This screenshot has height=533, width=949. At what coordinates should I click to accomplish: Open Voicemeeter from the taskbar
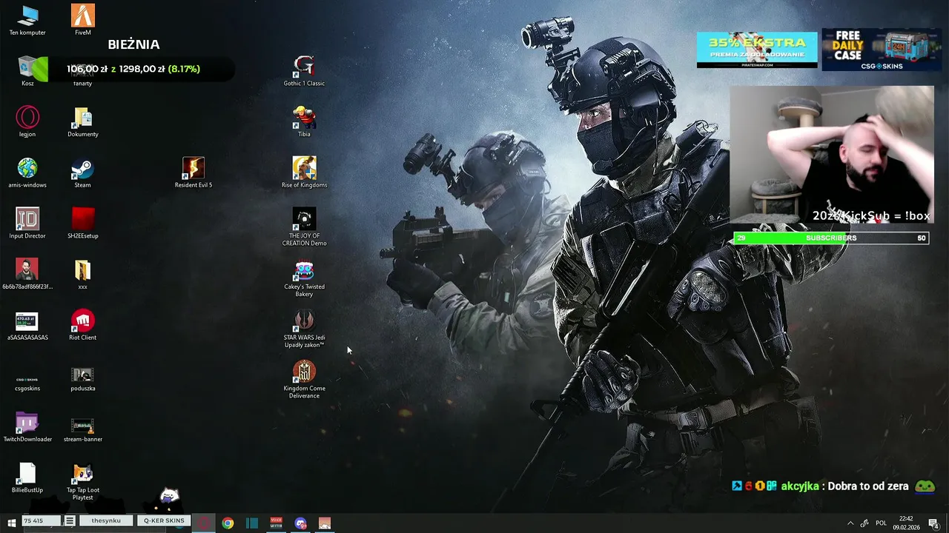277,523
